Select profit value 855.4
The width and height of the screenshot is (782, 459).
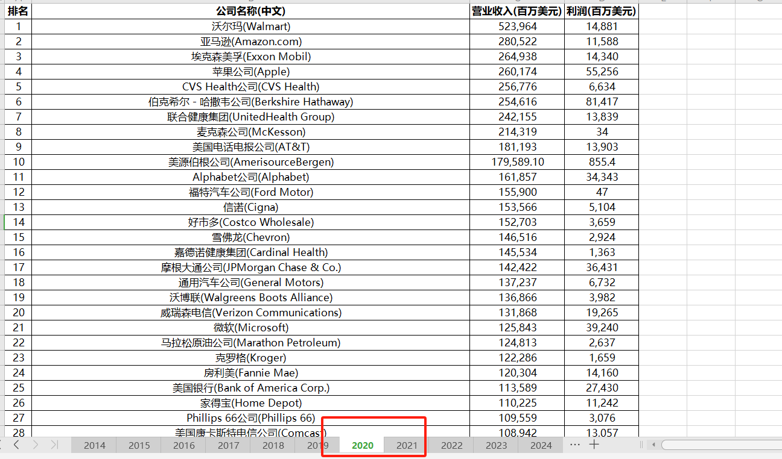tap(602, 162)
